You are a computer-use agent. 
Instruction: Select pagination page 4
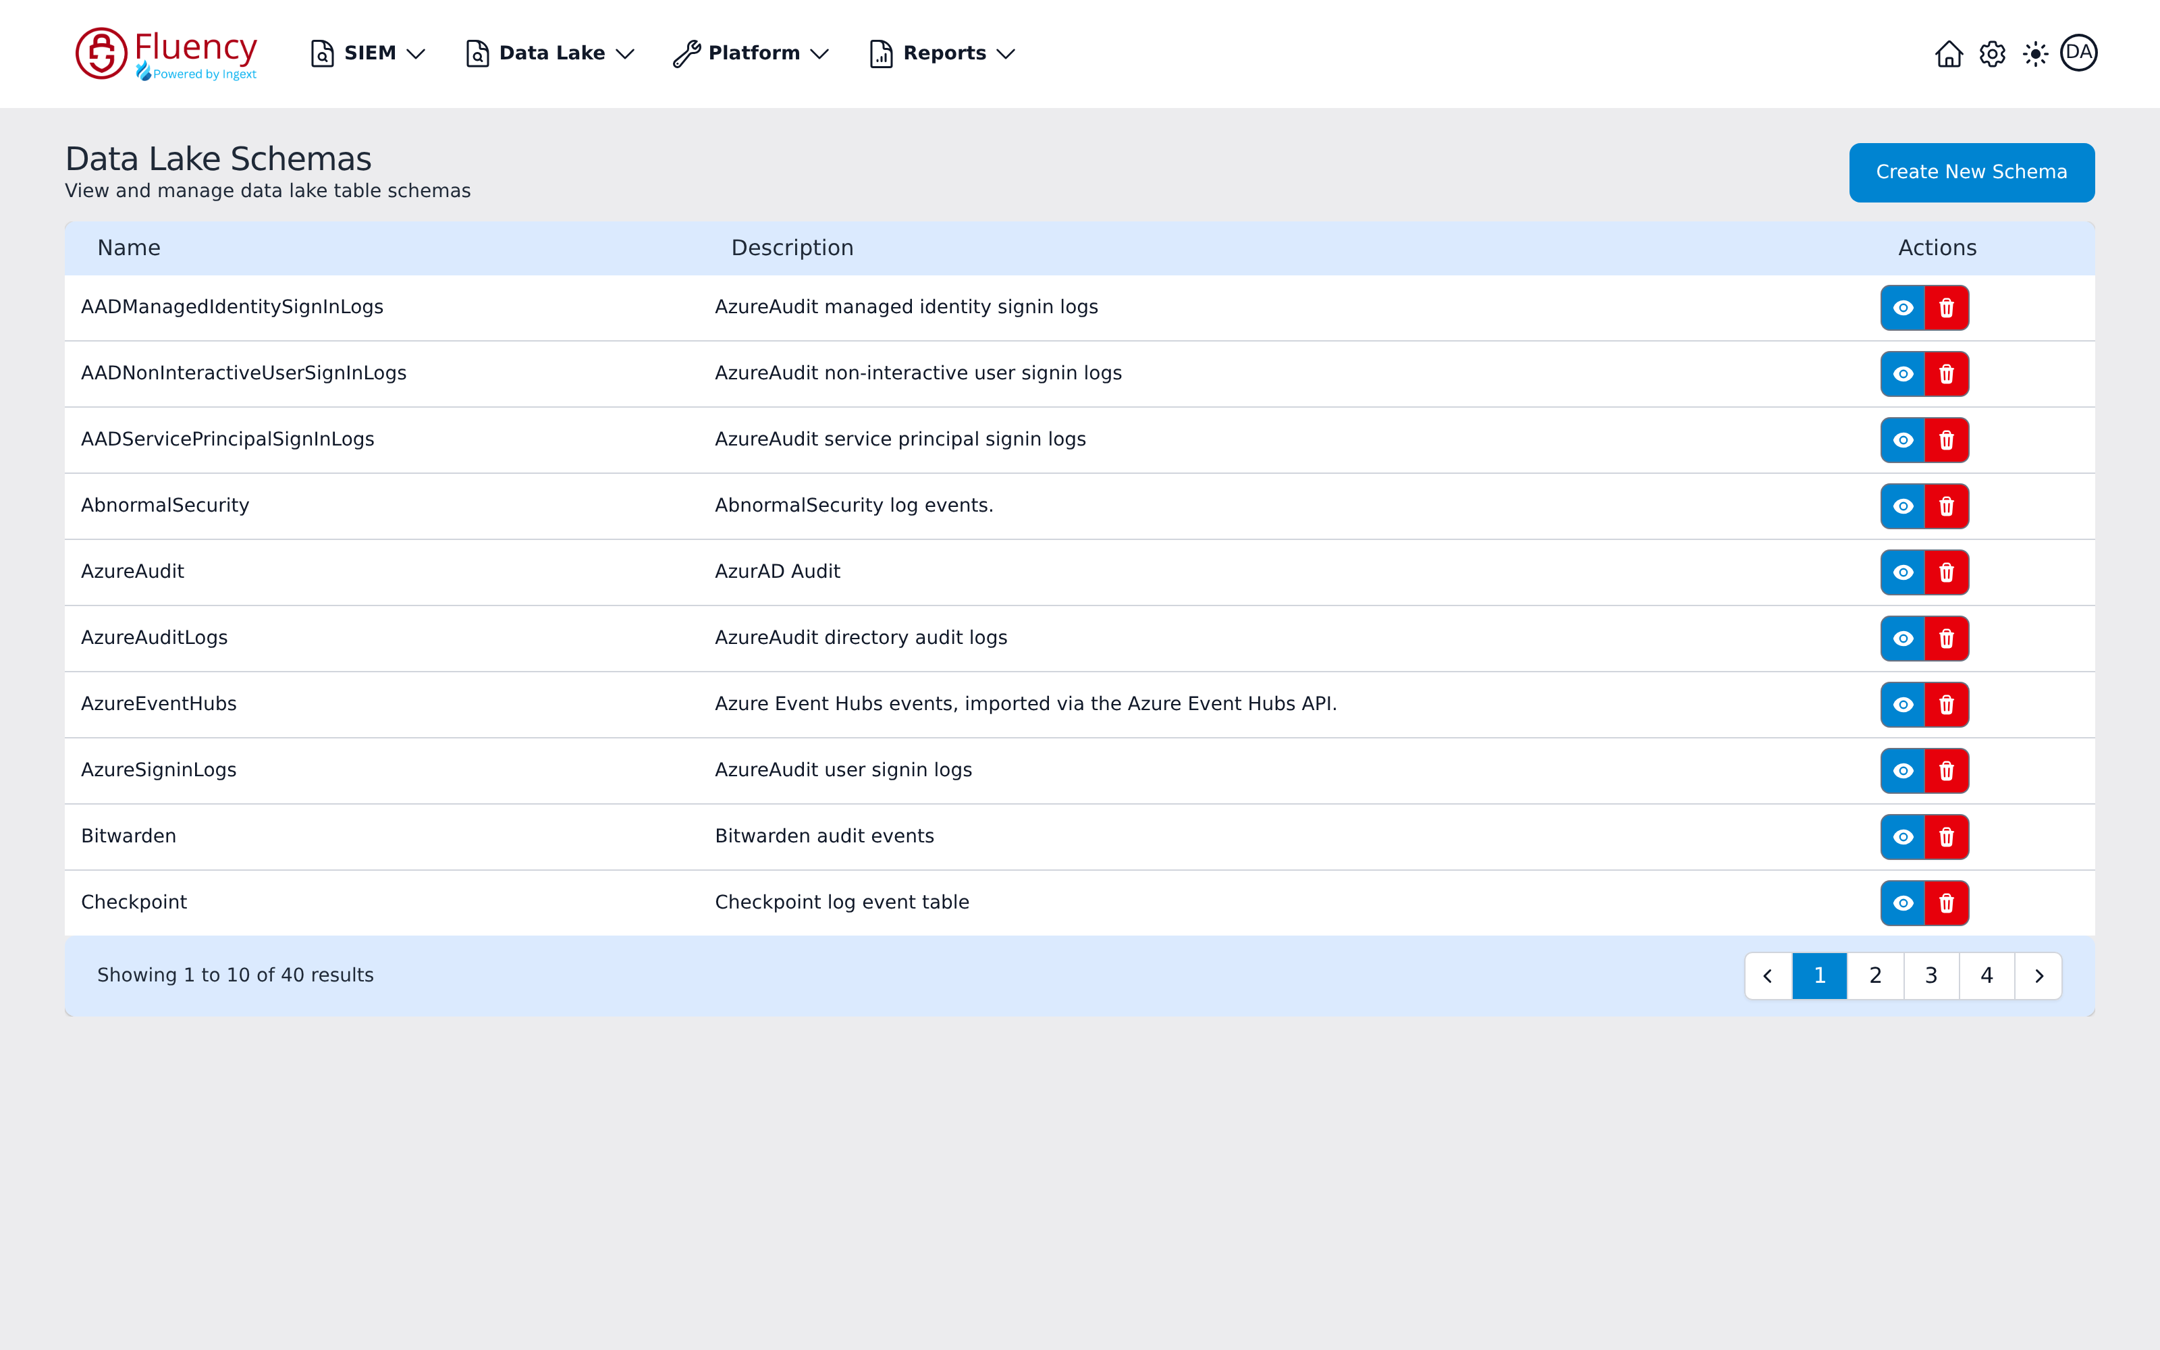point(1987,976)
